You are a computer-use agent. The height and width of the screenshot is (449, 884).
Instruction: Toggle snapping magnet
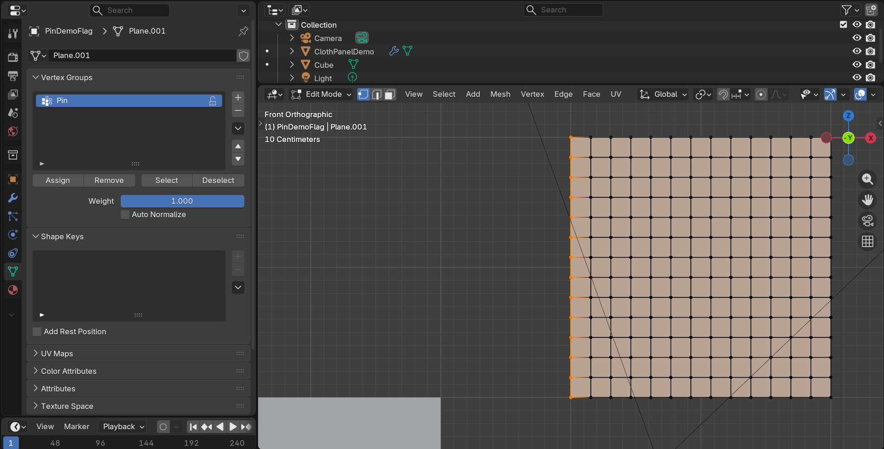coord(723,95)
